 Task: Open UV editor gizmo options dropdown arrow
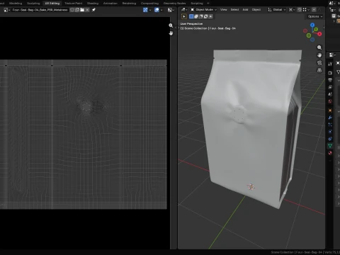click(150, 10)
